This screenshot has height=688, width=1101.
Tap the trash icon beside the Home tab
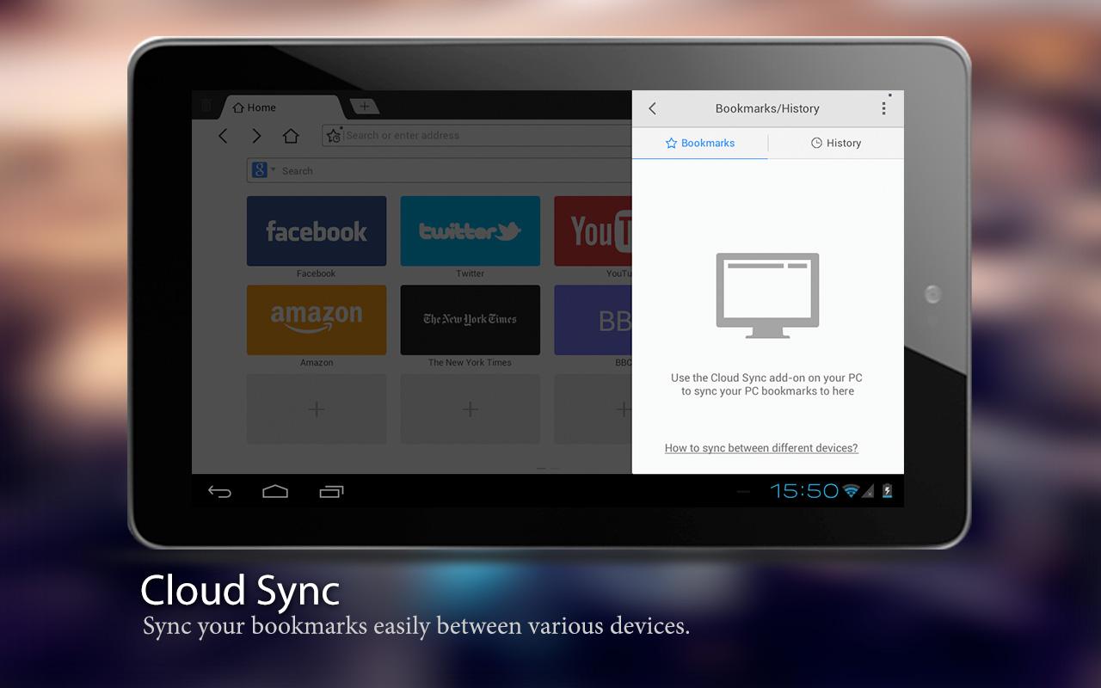tap(206, 106)
